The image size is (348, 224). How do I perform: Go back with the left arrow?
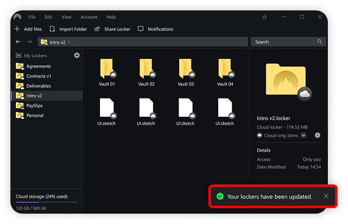coord(18,41)
